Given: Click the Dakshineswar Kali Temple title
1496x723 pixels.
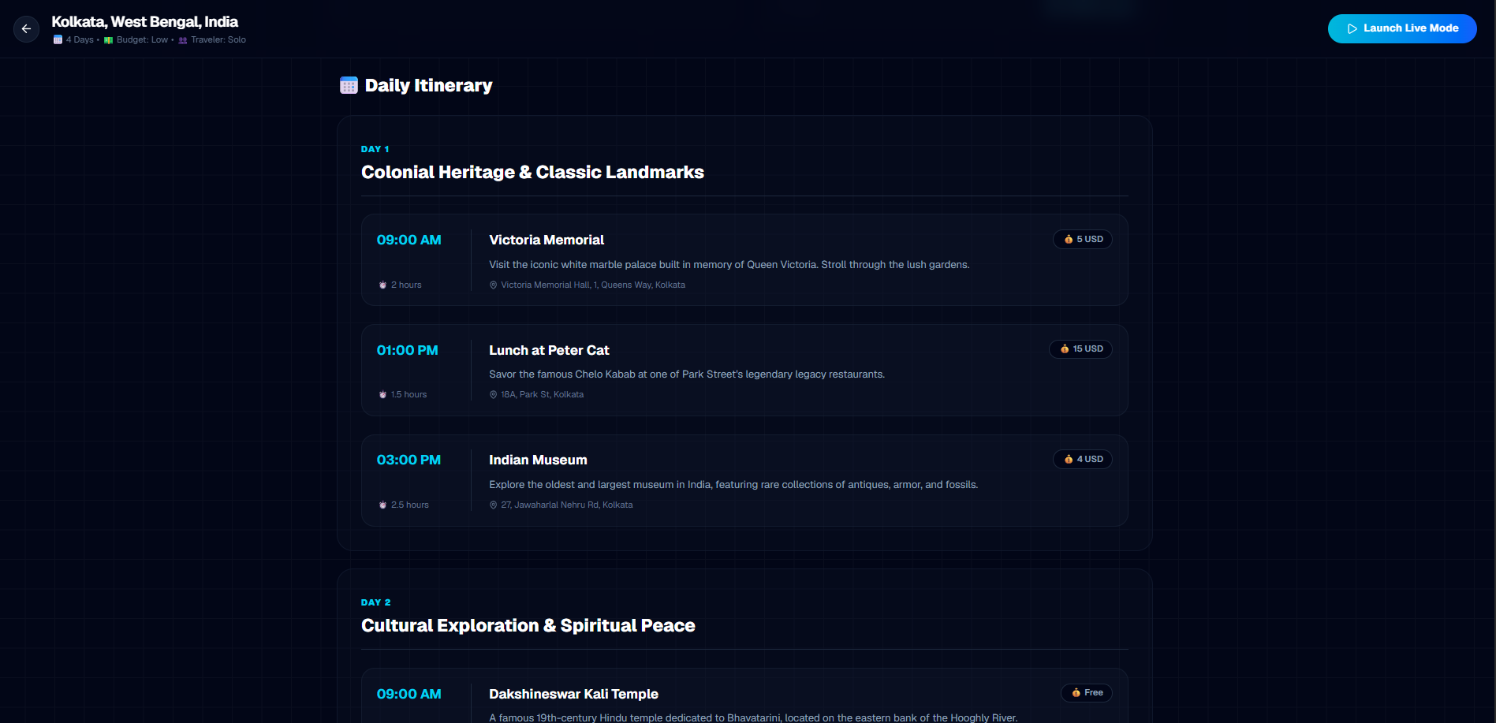Looking at the screenshot, I should pos(573,694).
